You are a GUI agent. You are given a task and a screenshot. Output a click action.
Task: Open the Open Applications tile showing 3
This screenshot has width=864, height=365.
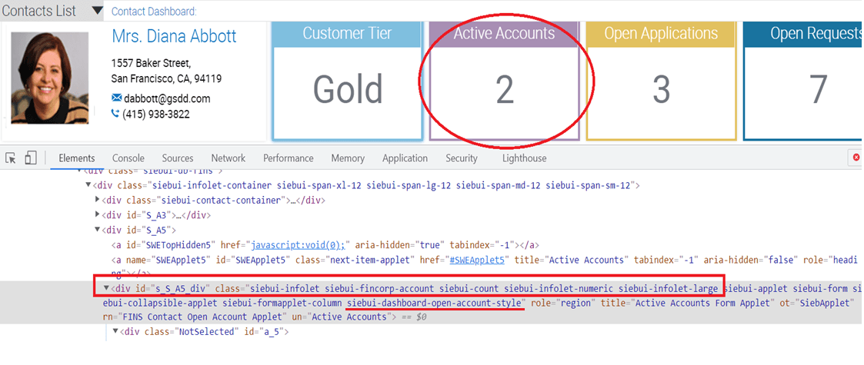point(661,81)
